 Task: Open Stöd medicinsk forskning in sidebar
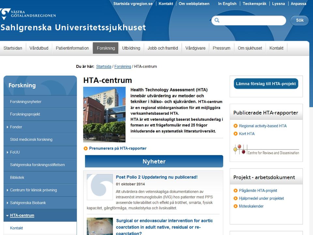[x=40, y=139]
